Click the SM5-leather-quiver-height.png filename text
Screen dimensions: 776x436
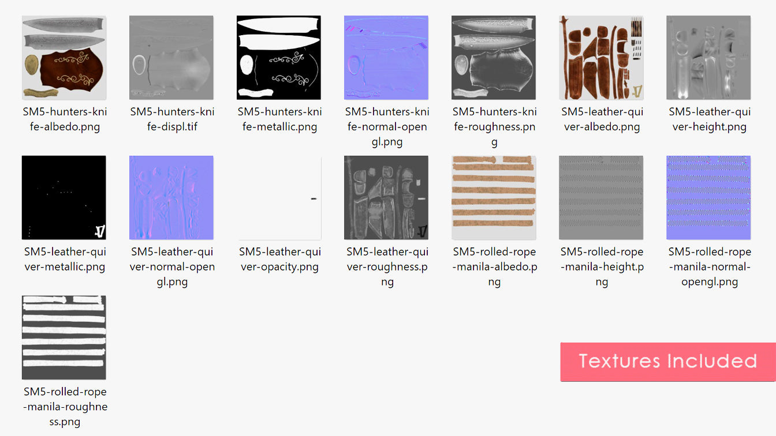(710, 119)
